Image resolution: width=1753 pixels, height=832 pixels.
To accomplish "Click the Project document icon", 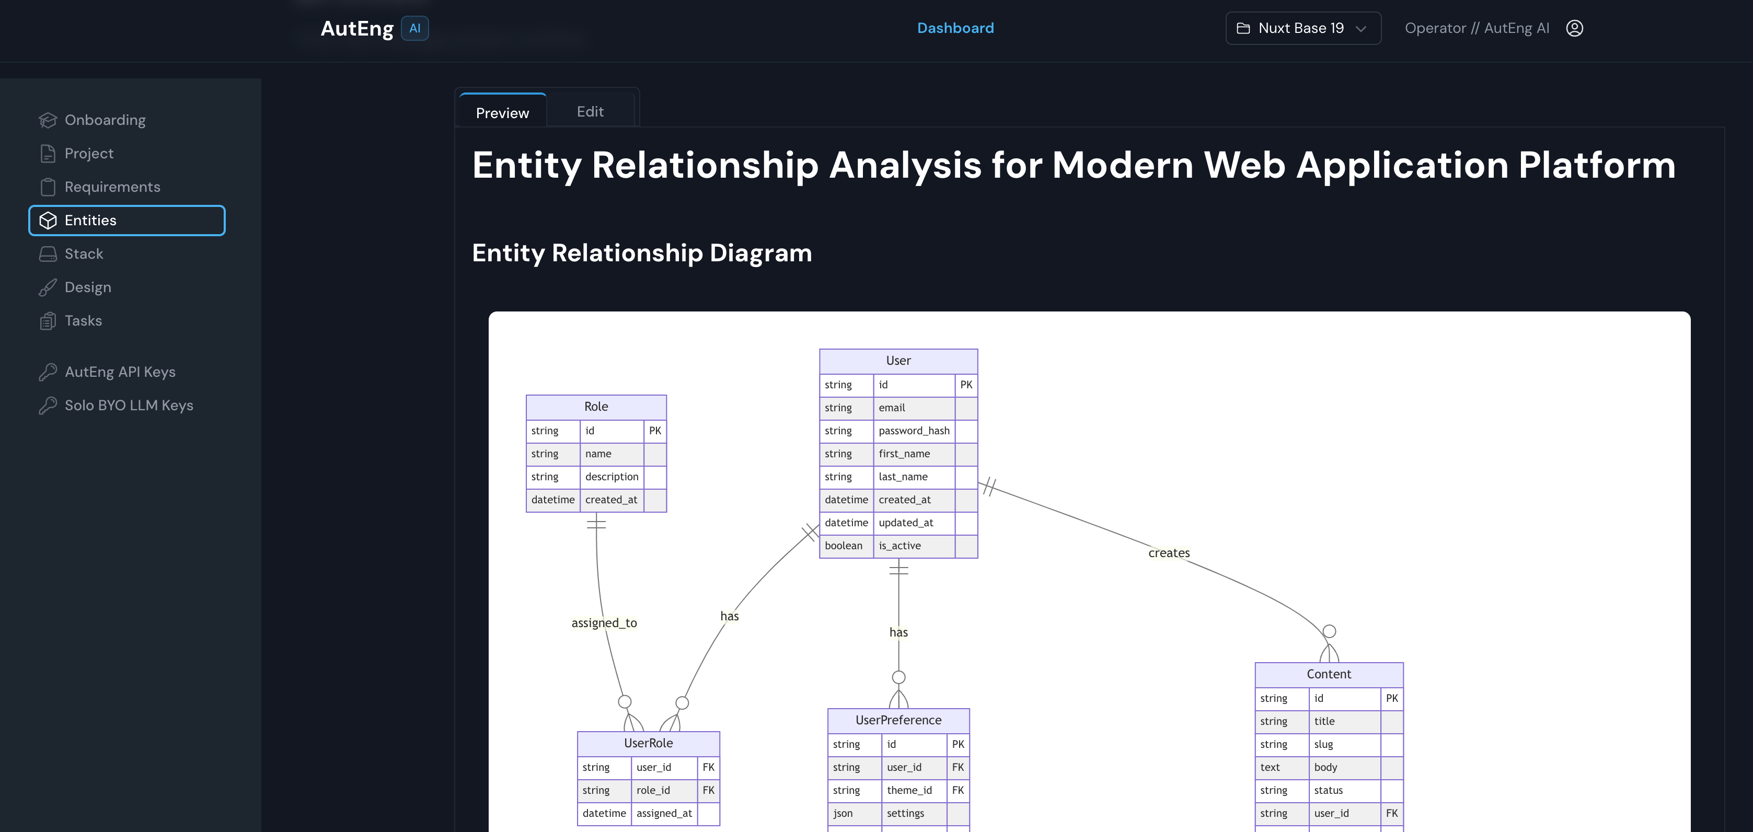I will (48, 154).
